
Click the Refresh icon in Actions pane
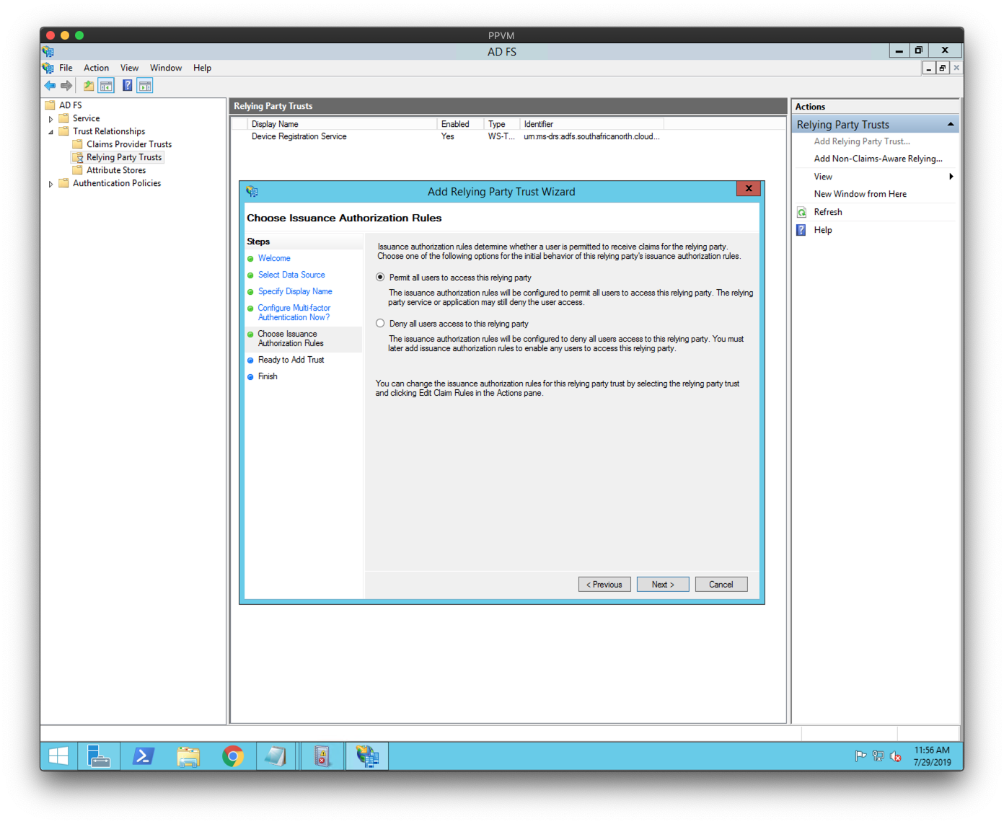tap(801, 212)
